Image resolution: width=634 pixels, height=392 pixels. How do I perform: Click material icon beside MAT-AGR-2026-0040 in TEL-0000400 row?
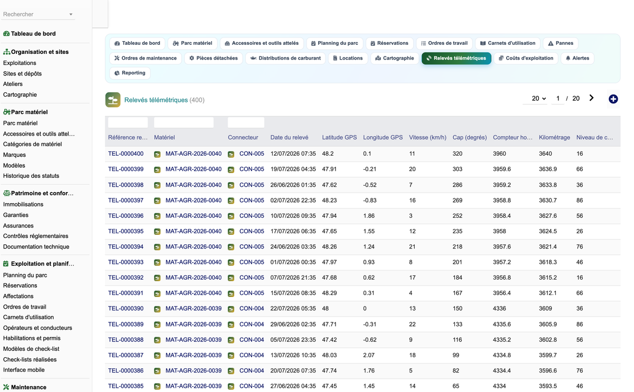157,154
